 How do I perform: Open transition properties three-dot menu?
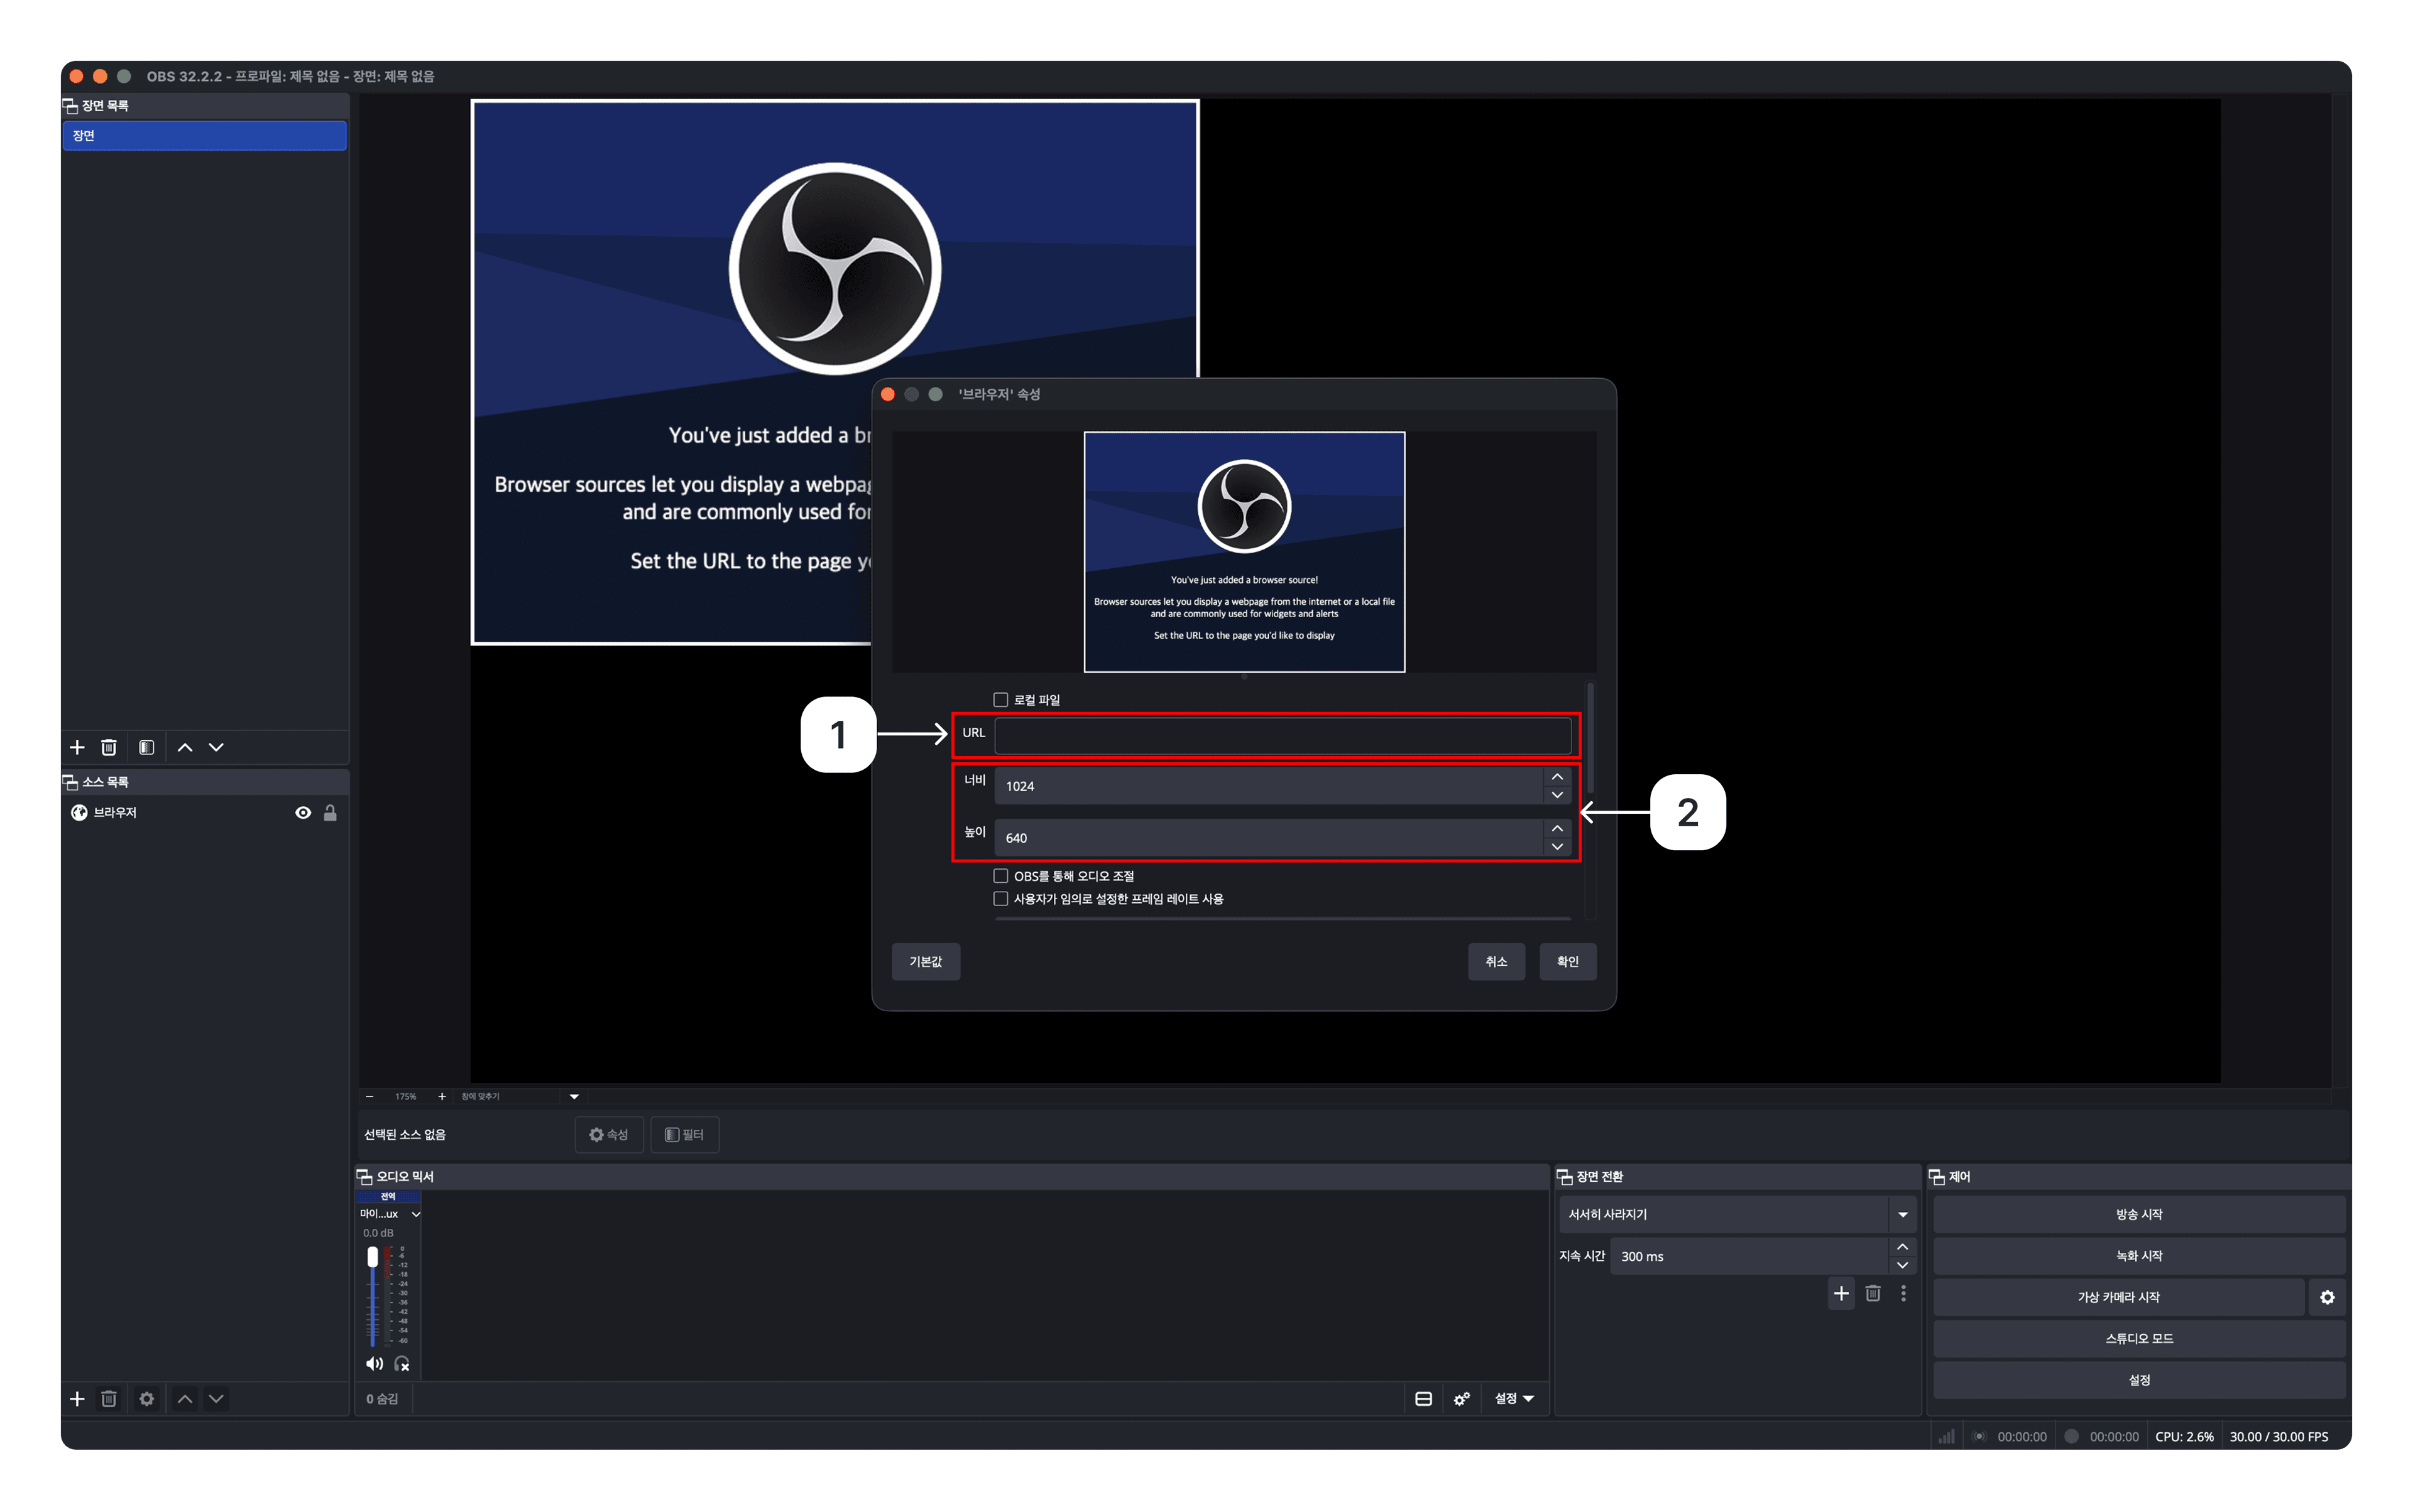[1903, 1293]
